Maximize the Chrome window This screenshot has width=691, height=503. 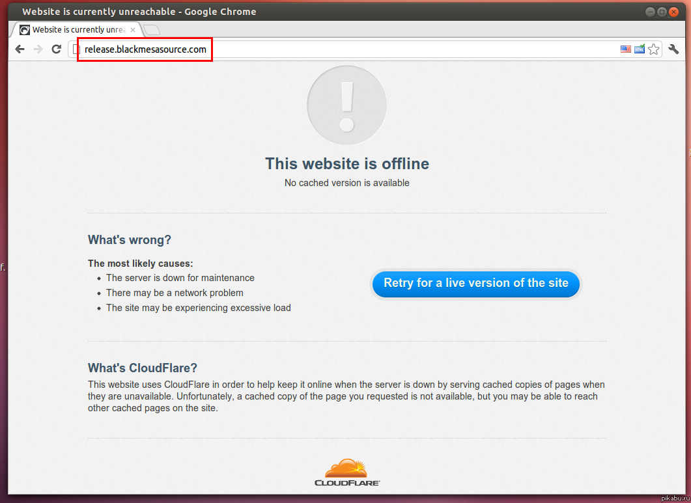point(662,12)
